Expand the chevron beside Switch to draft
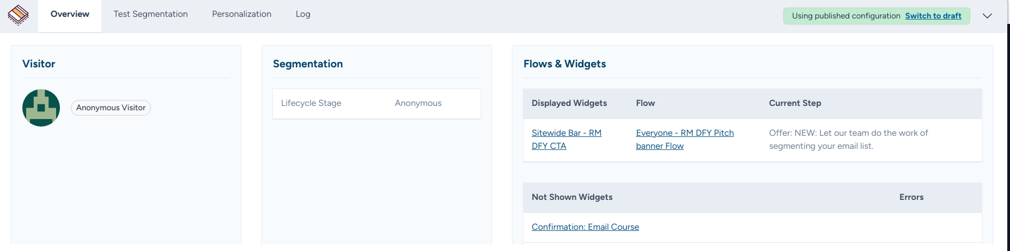This screenshot has height=251, width=1010. point(987,16)
